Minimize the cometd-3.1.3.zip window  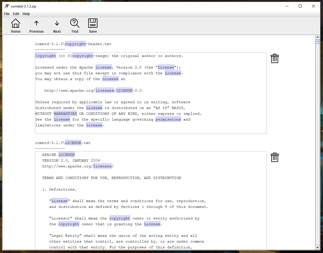click(287, 6)
